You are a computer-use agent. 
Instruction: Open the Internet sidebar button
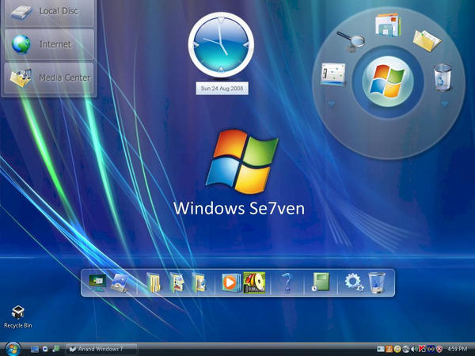coord(49,44)
